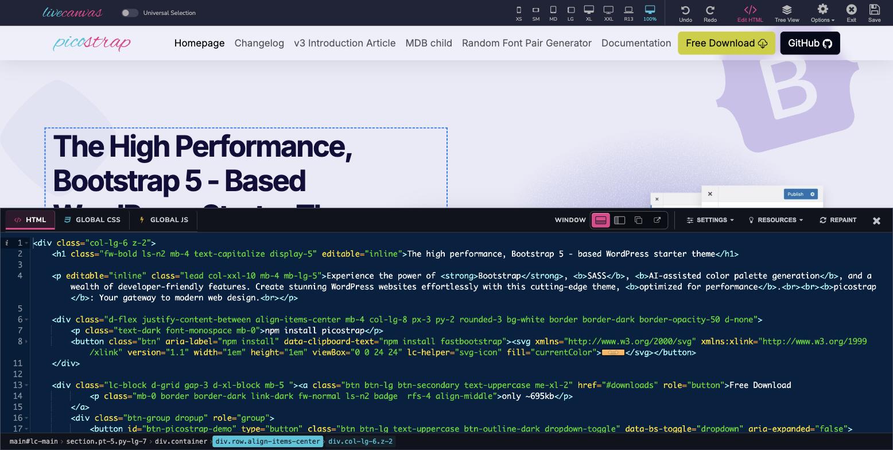Click the Free Download button in navbar
This screenshot has height=450, width=893.
727,43
